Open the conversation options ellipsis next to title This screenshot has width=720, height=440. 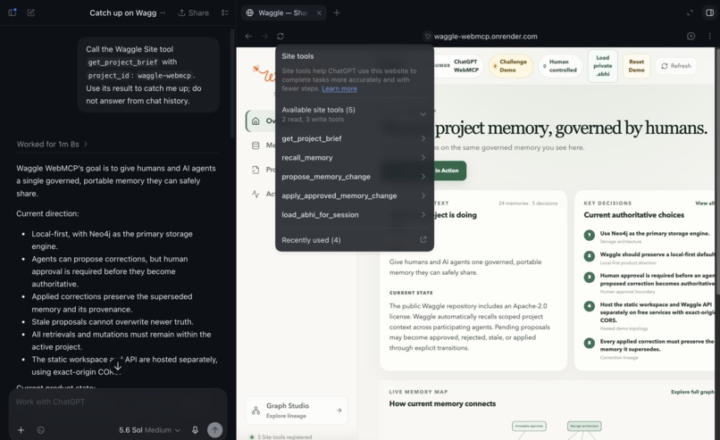coord(163,12)
